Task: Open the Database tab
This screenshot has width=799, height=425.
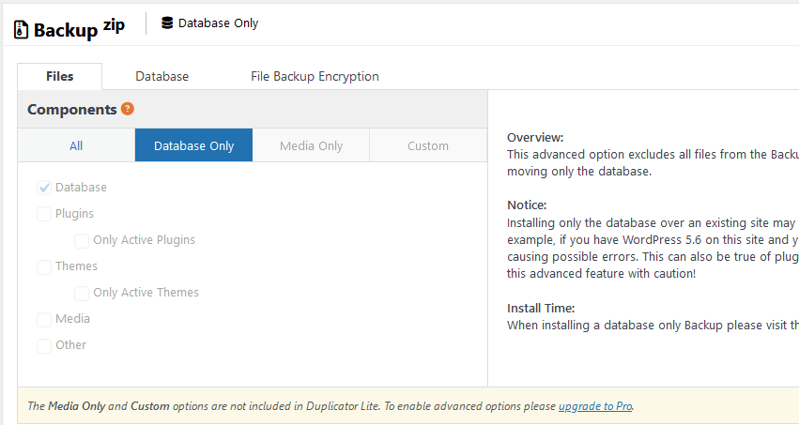Action: coord(161,77)
